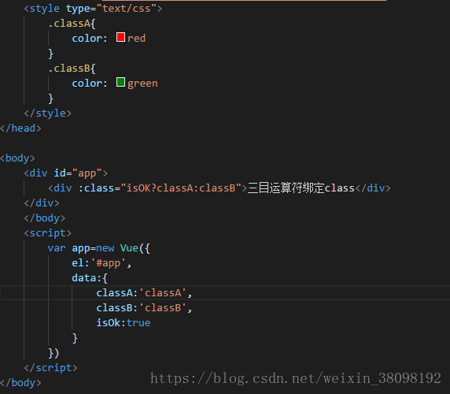450x394 pixels.
Task: Click the data:{ line
Action: pos(90,278)
